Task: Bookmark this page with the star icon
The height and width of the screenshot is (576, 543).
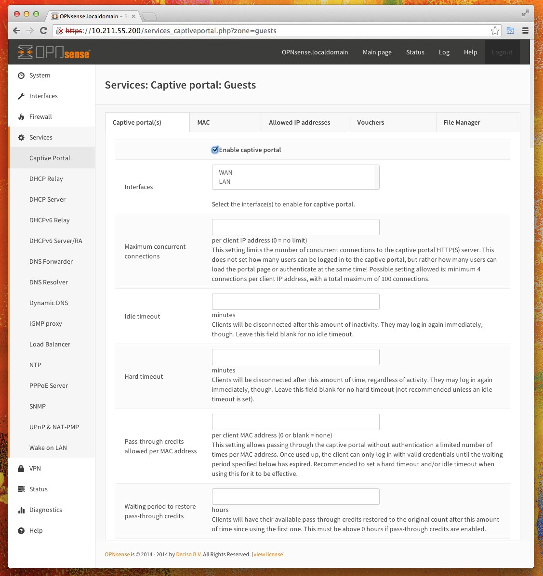Action: (x=495, y=30)
